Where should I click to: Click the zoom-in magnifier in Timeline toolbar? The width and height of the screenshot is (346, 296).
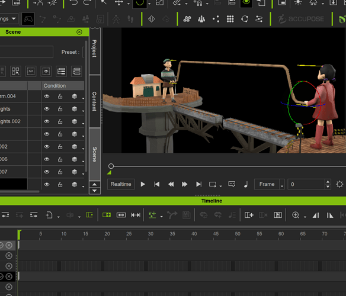click(x=296, y=215)
